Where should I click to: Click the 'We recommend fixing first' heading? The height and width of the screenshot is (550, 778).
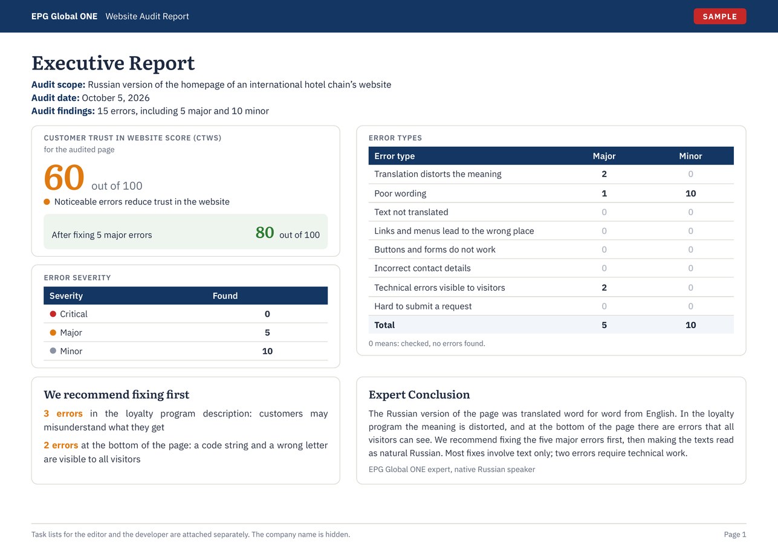[x=116, y=395]
